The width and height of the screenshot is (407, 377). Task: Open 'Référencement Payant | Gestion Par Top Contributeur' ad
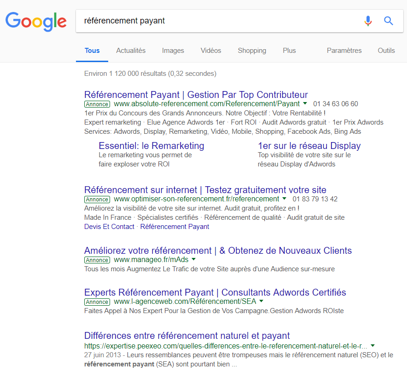coord(196,95)
